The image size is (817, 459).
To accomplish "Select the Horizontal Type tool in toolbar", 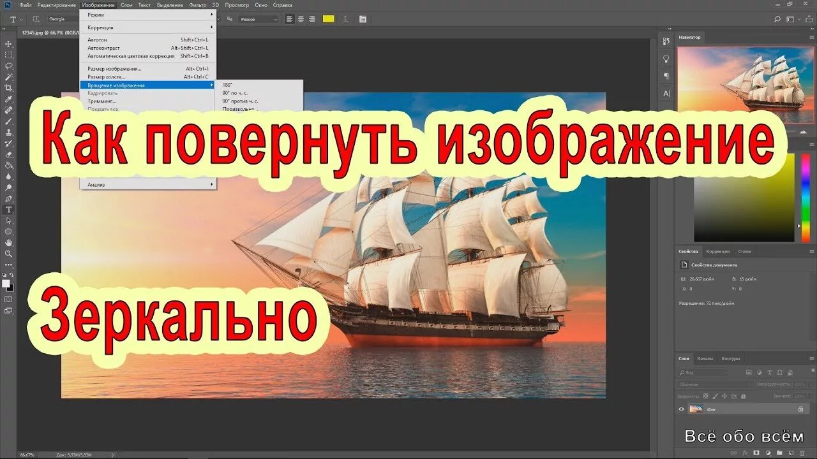I will click(x=8, y=209).
